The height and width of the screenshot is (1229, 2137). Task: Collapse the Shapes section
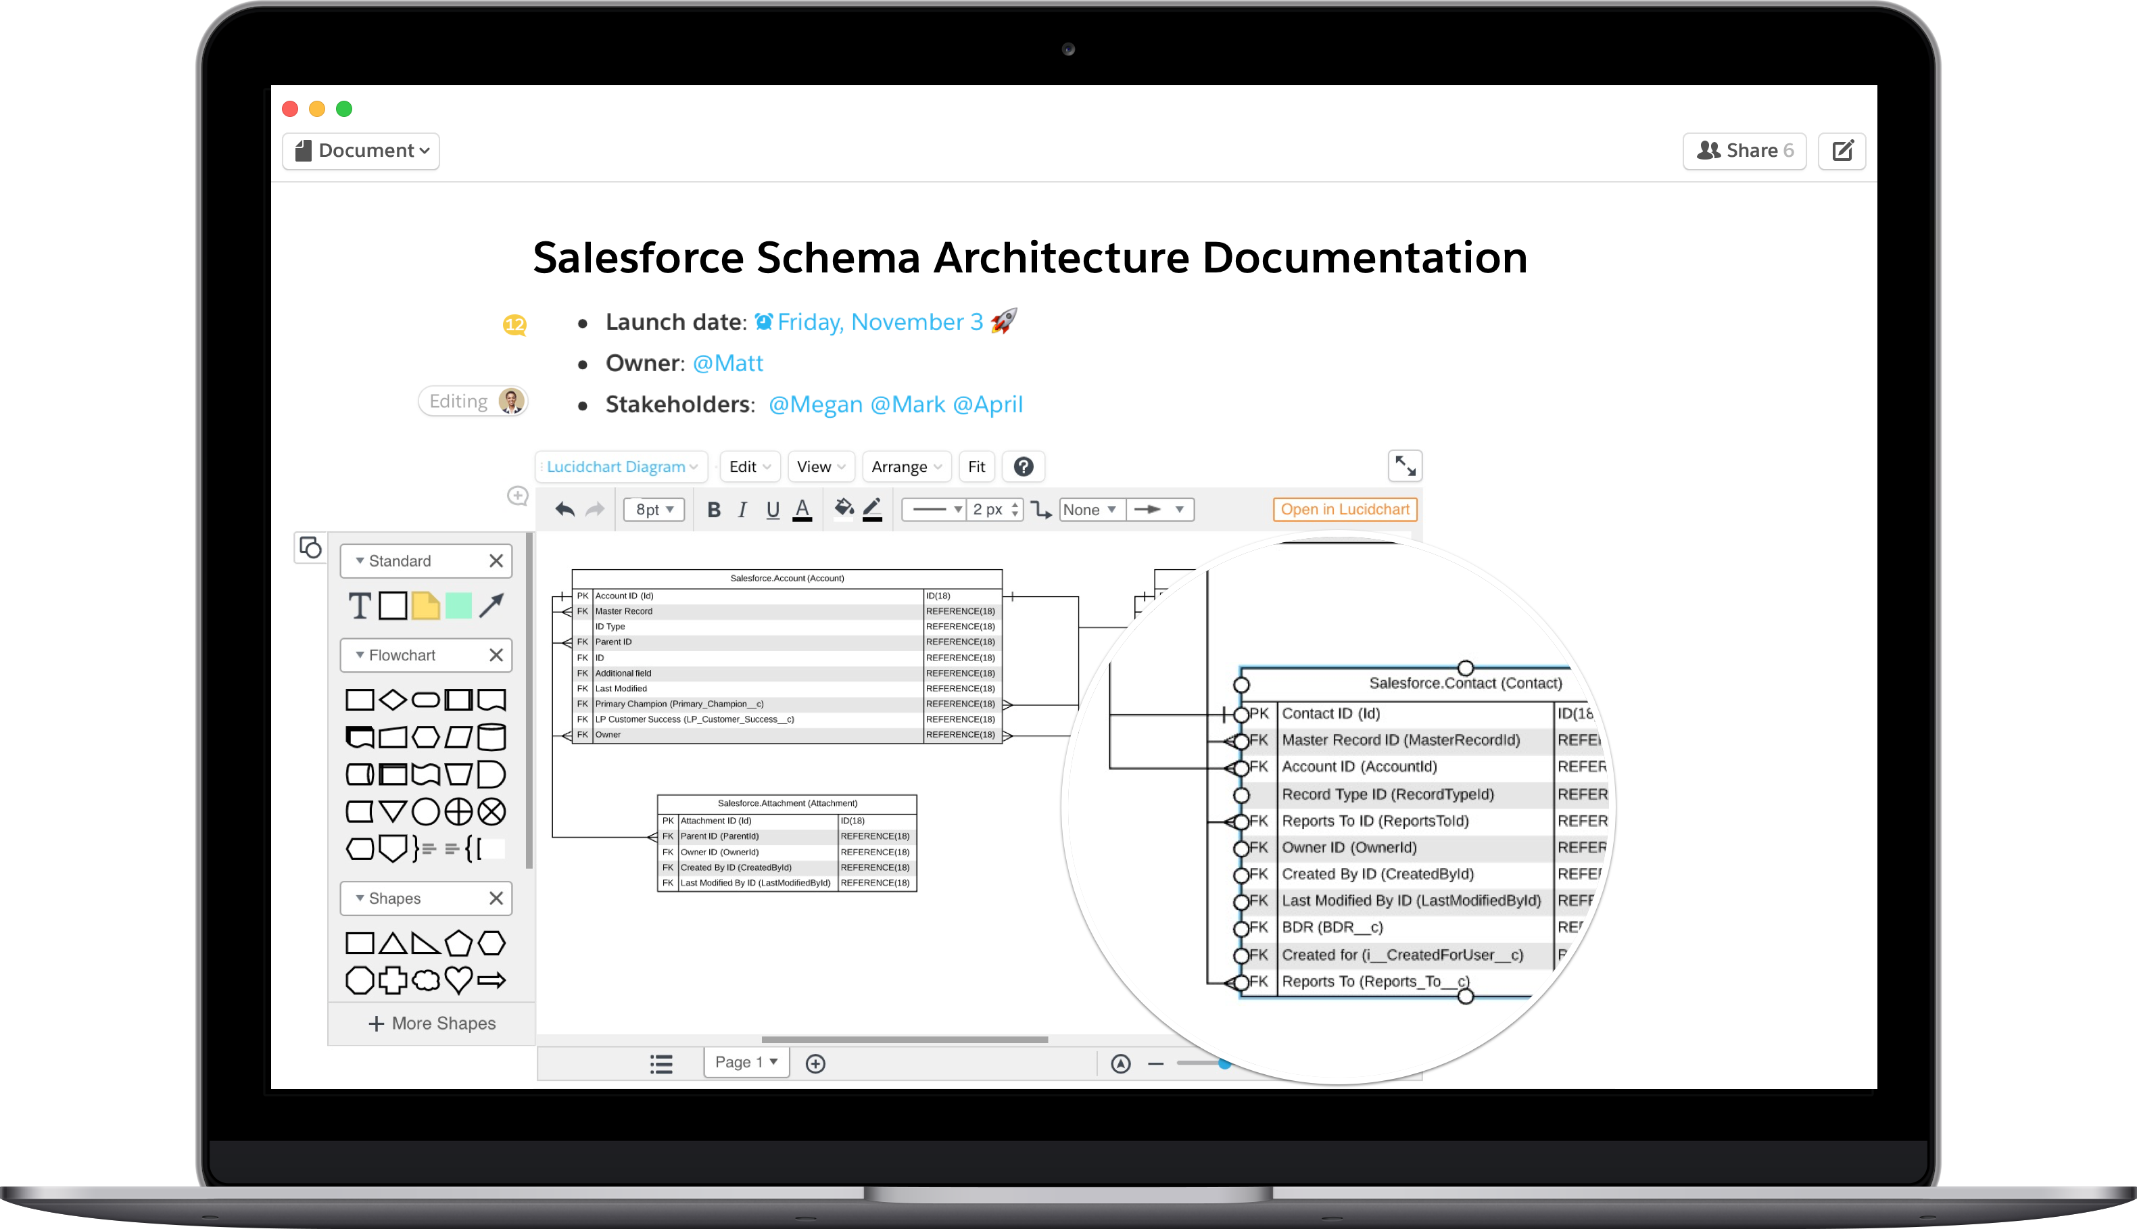360,899
